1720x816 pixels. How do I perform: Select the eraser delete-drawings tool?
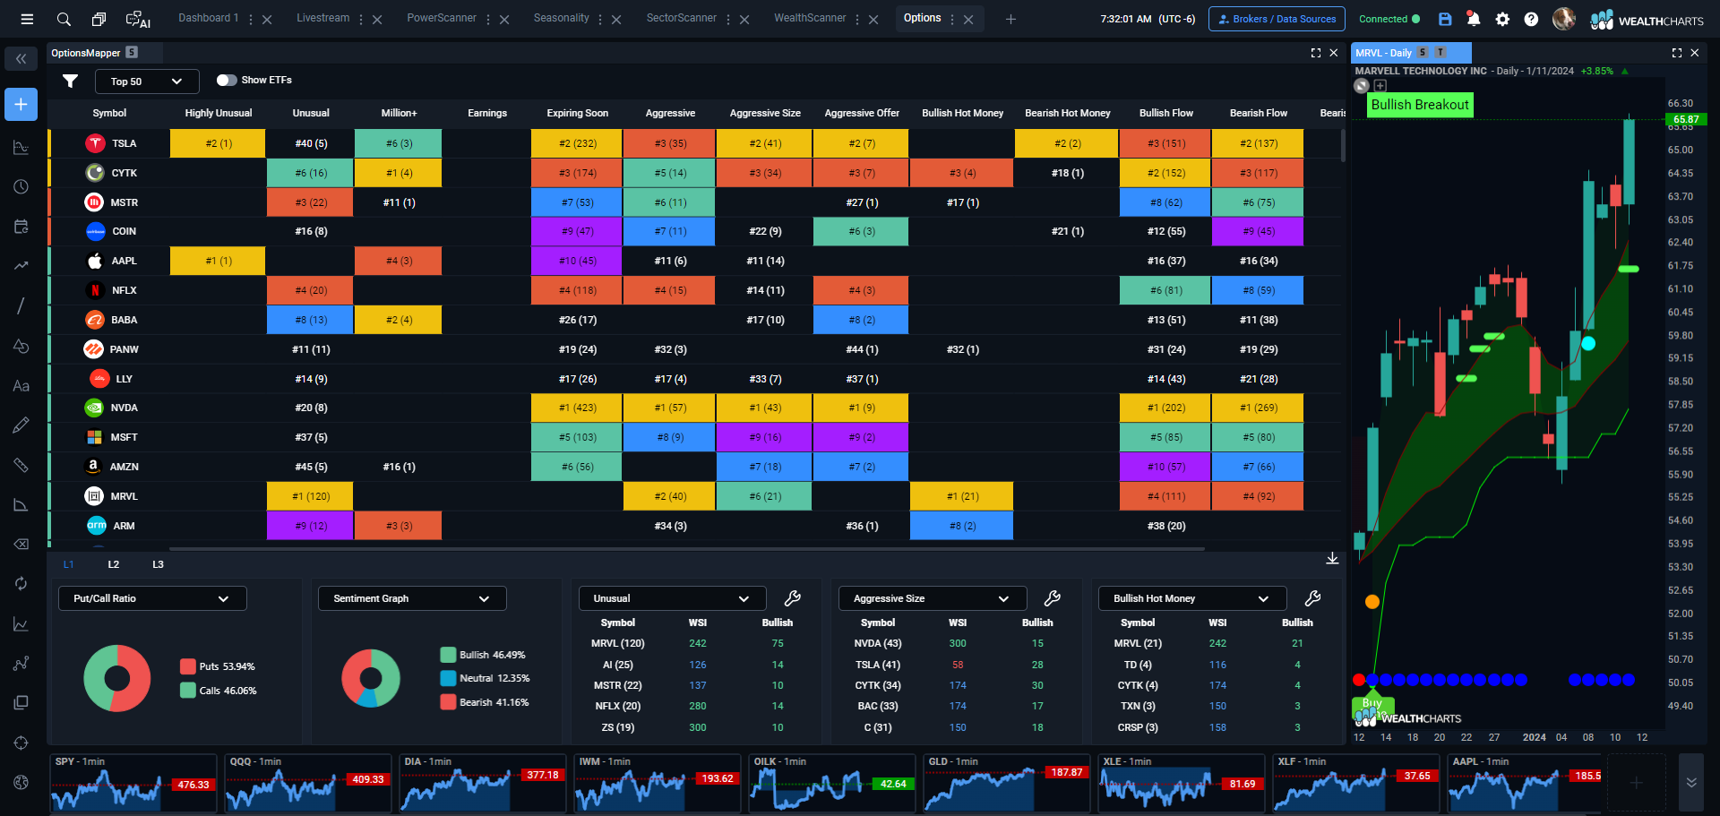click(21, 544)
